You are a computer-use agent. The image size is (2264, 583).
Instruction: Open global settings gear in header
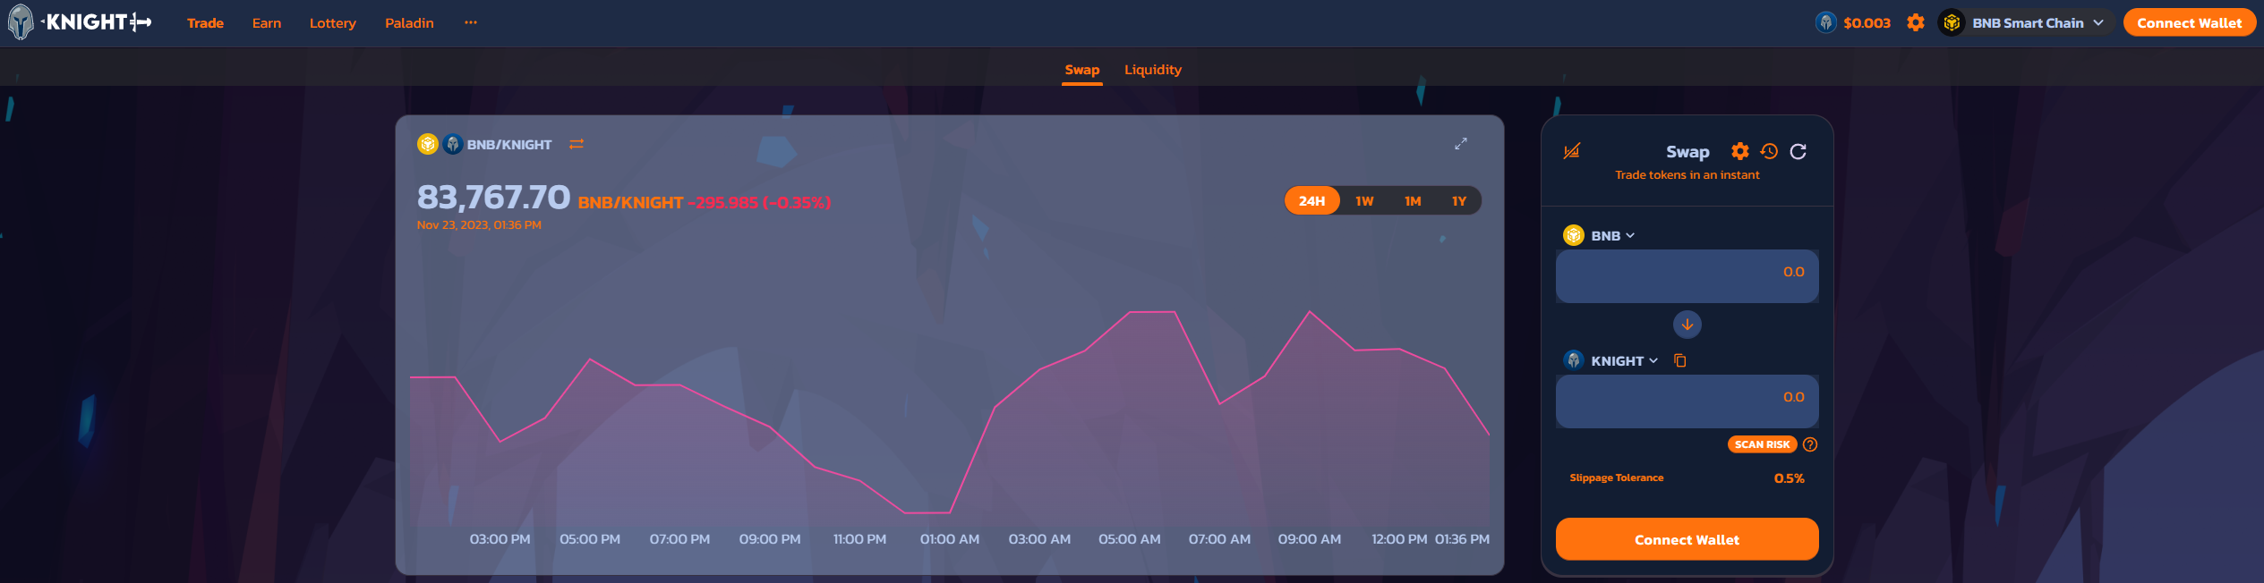point(1915,22)
